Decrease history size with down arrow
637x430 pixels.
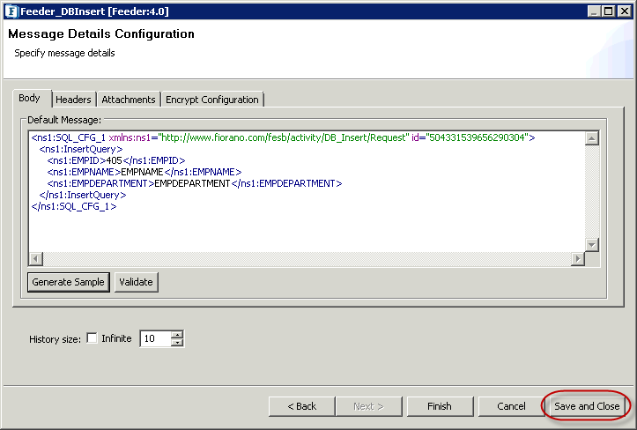(177, 343)
